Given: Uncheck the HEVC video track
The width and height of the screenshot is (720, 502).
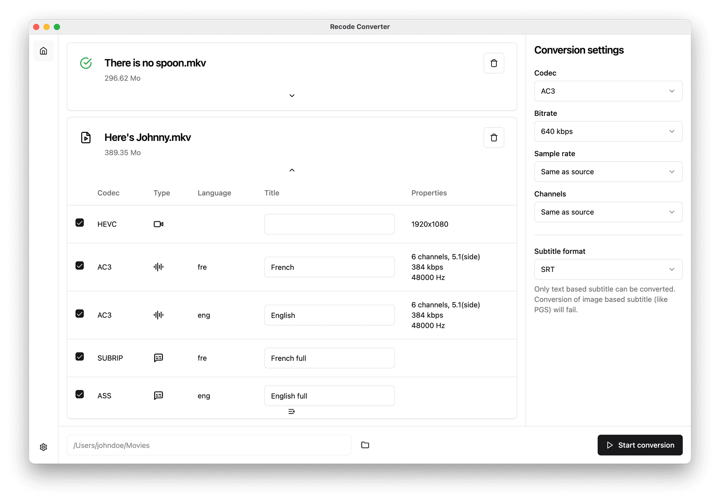Looking at the screenshot, I should click(80, 223).
